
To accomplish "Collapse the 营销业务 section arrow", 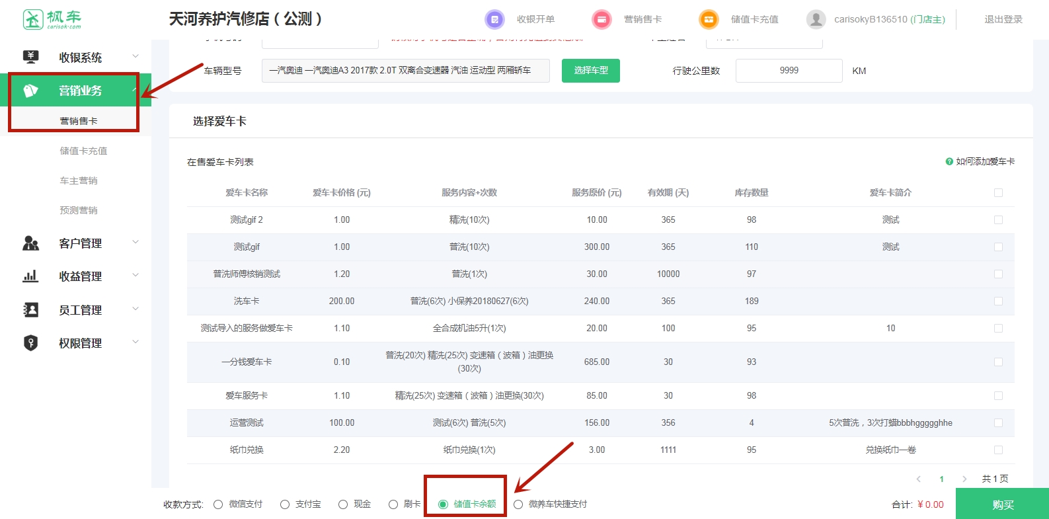I will coord(136,90).
